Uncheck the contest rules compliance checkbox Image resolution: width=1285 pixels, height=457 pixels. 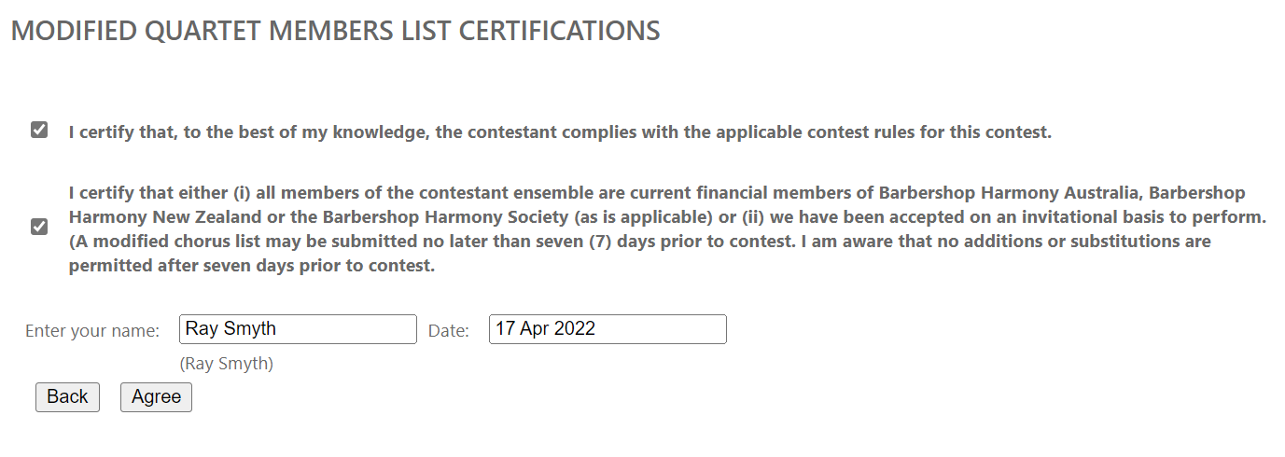(x=39, y=130)
